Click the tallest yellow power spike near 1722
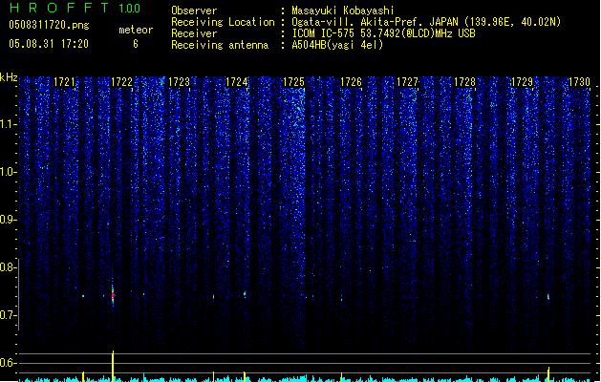 (113, 366)
